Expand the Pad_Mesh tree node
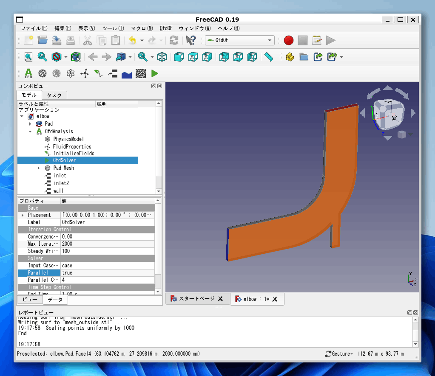 (x=39, y=168)
